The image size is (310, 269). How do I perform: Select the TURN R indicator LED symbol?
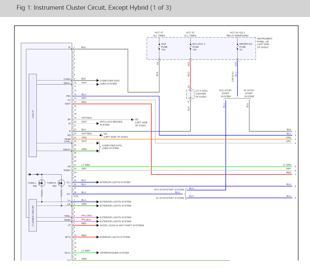[61, 183]
